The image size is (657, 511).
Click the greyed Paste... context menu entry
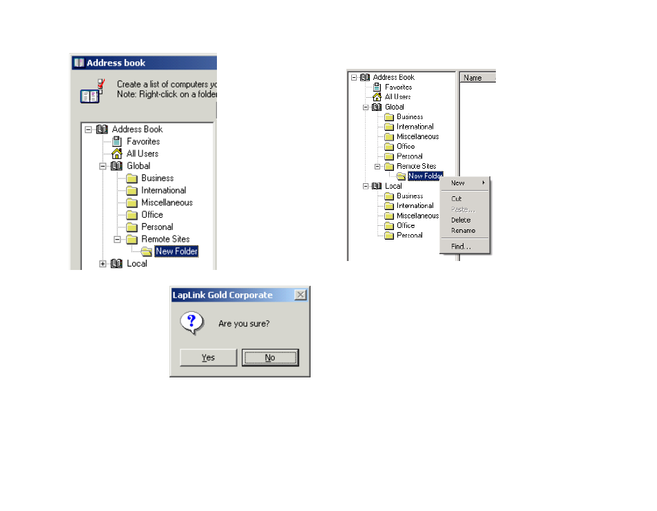(465, 209)
